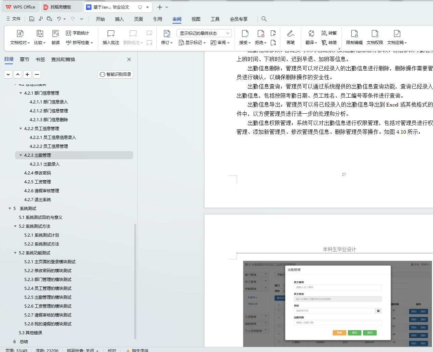Jump to 4.2.6 请假审核管理 heading
433x352 pixels.
click(42, 191)
